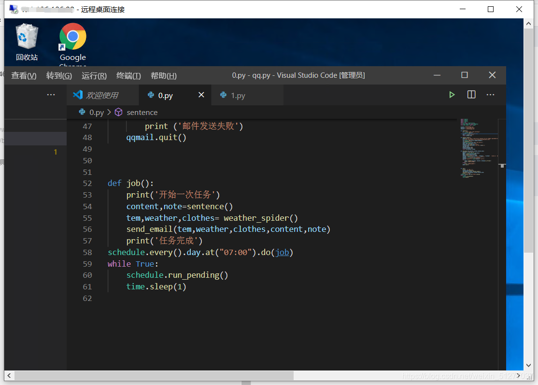Click the weather_spider() assignment line

point(212,218)
